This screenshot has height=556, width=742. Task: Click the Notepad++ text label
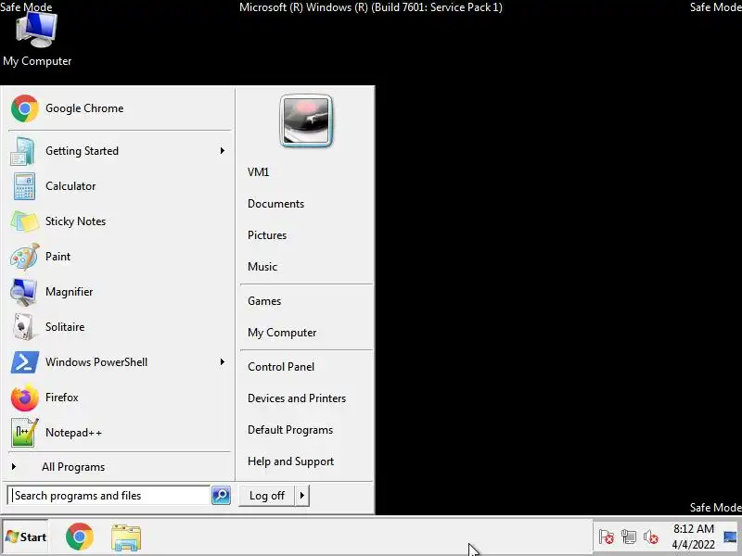tap(73, 433)
